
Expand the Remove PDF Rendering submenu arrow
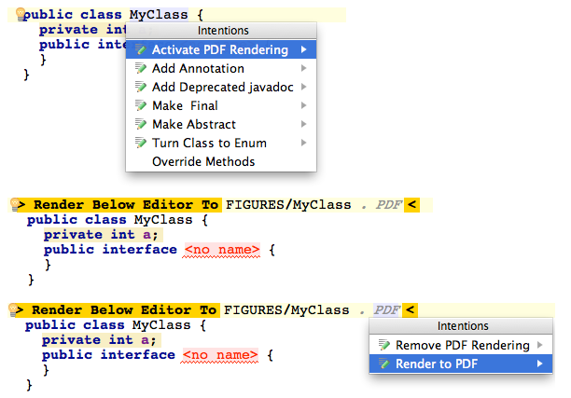pyautogui.click(x=539, y=345)
